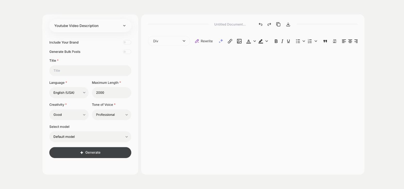
Task: Open the Language dropdown showing English (USA)
Action: point(69,93)
